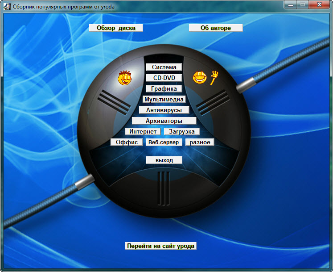Click the orange hand gesture icon

point(214,78)
